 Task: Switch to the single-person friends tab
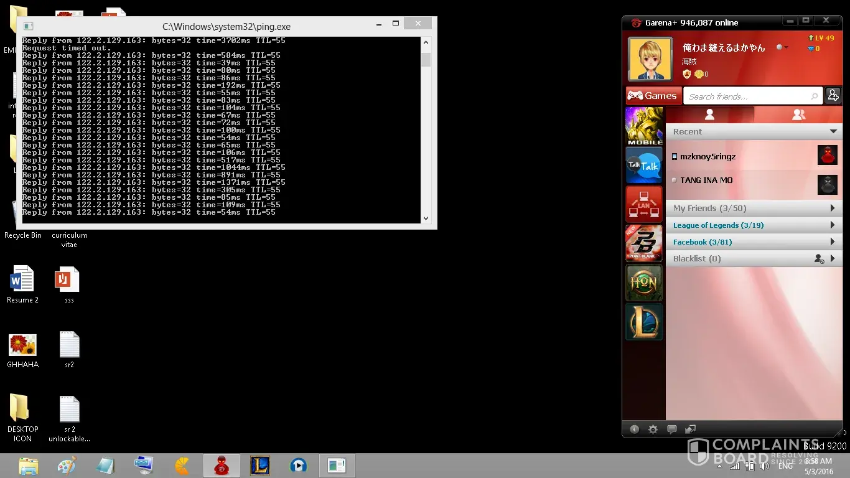point(709,115)
